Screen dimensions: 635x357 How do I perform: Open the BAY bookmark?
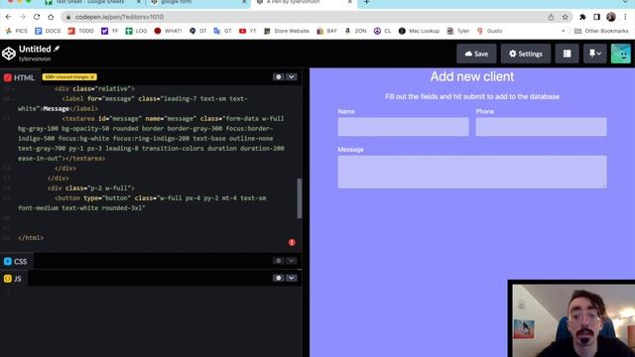326,31
